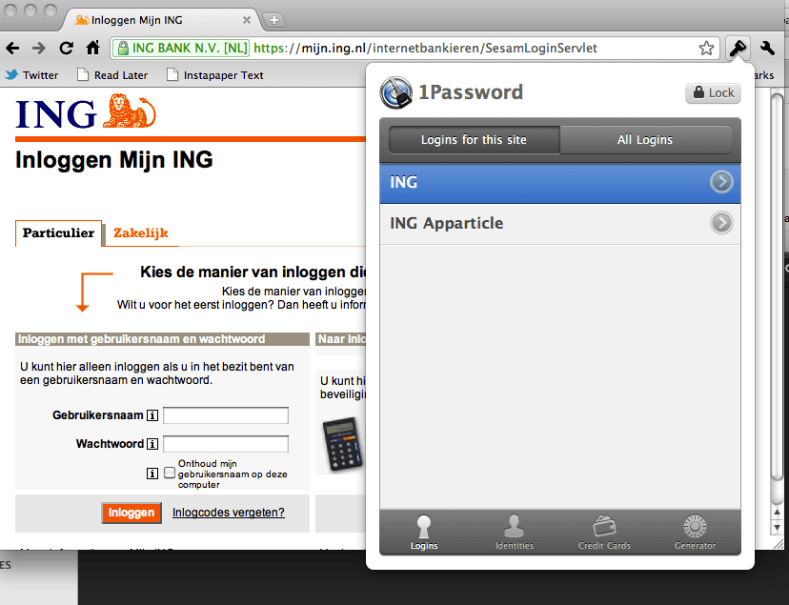Open the Chrome wrench settings menu
This screenshot has width=789, height=605.
coord(767,49)
